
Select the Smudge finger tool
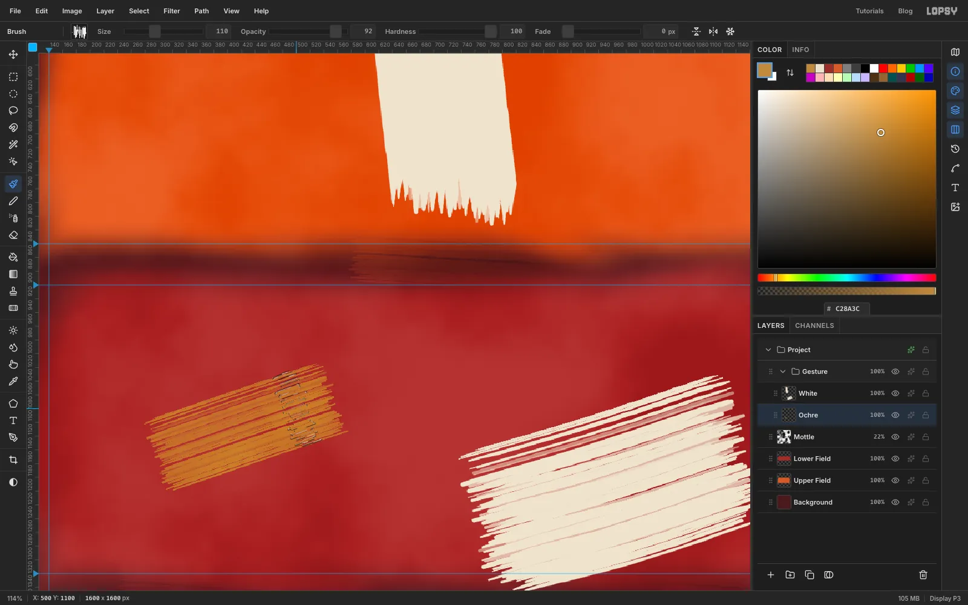coord(13,364)
